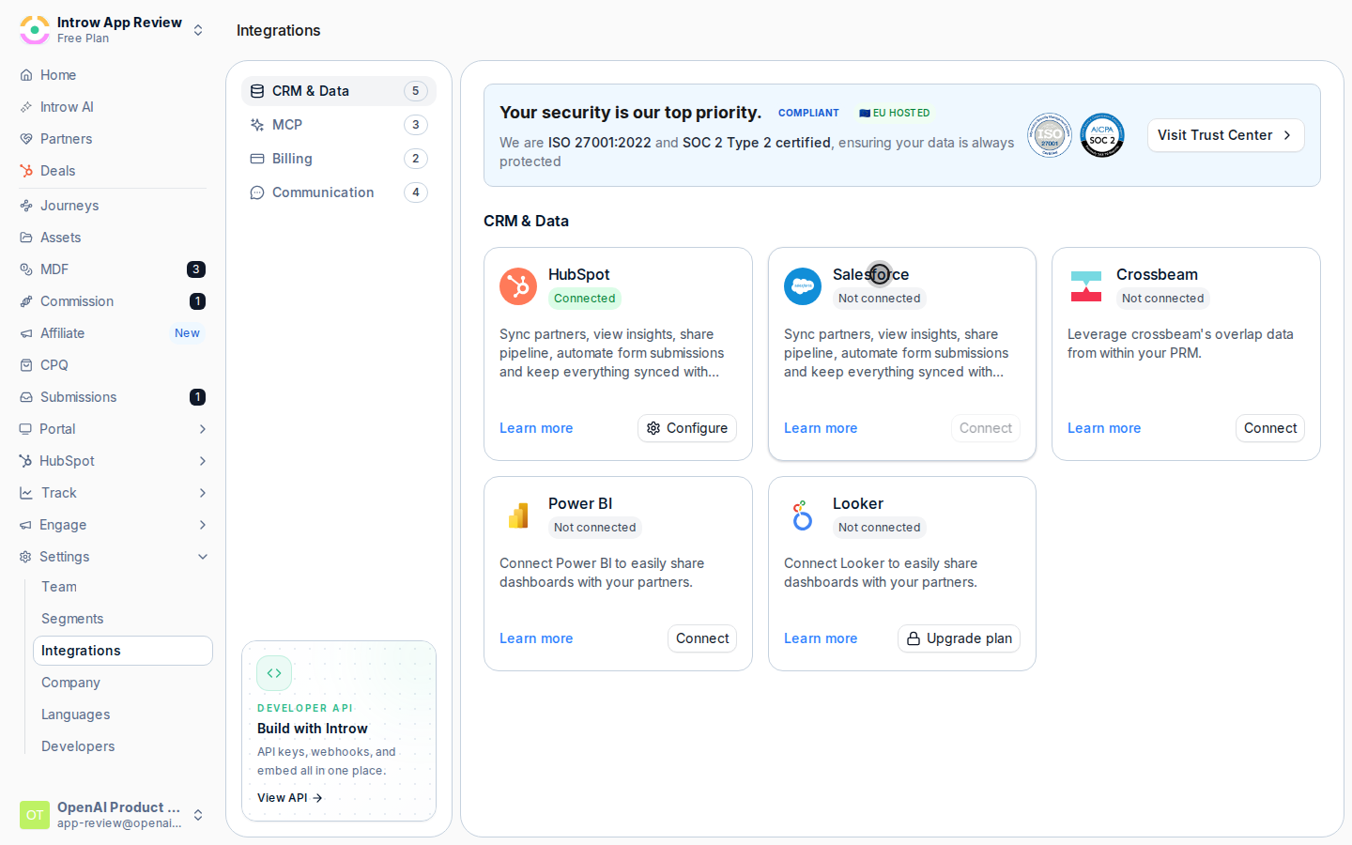1352x845 pixels.
Task: Select the Billing integrations category
Action: click(339, 159)
